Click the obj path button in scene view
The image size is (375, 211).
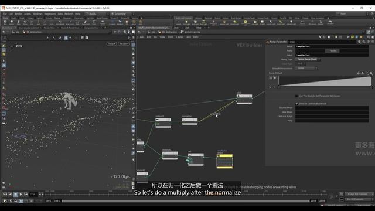coord(16,32)
